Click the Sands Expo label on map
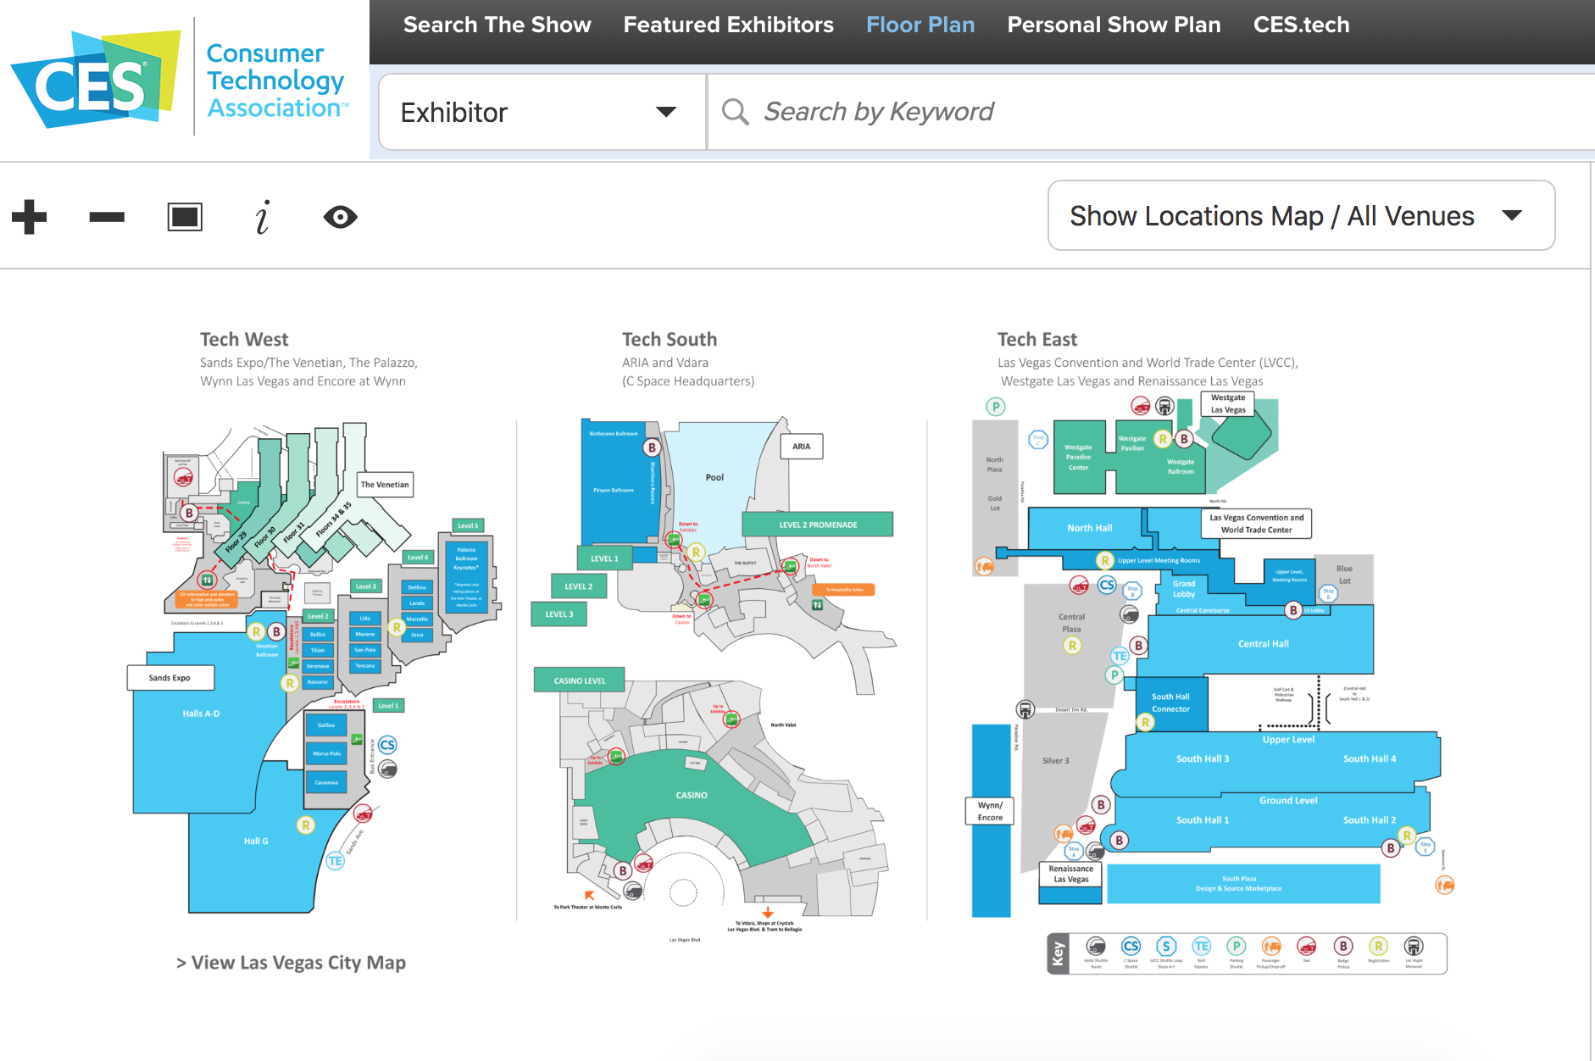1595x1061 pixels. pos(170,678)
